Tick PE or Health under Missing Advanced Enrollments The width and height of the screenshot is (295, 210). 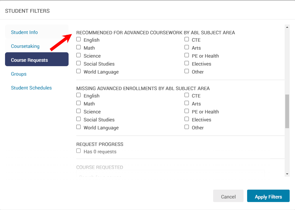click(187, 111)
